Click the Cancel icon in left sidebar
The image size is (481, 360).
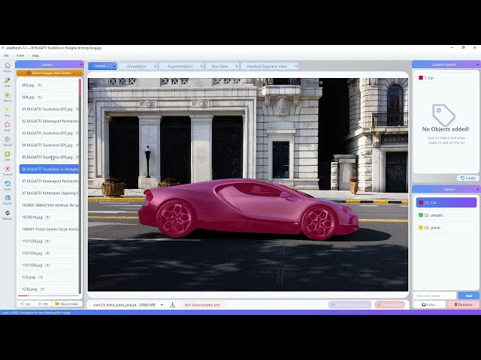pos(8,170)
